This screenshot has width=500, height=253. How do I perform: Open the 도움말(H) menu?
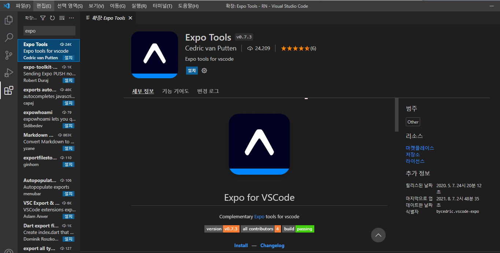tap(188, 6)
